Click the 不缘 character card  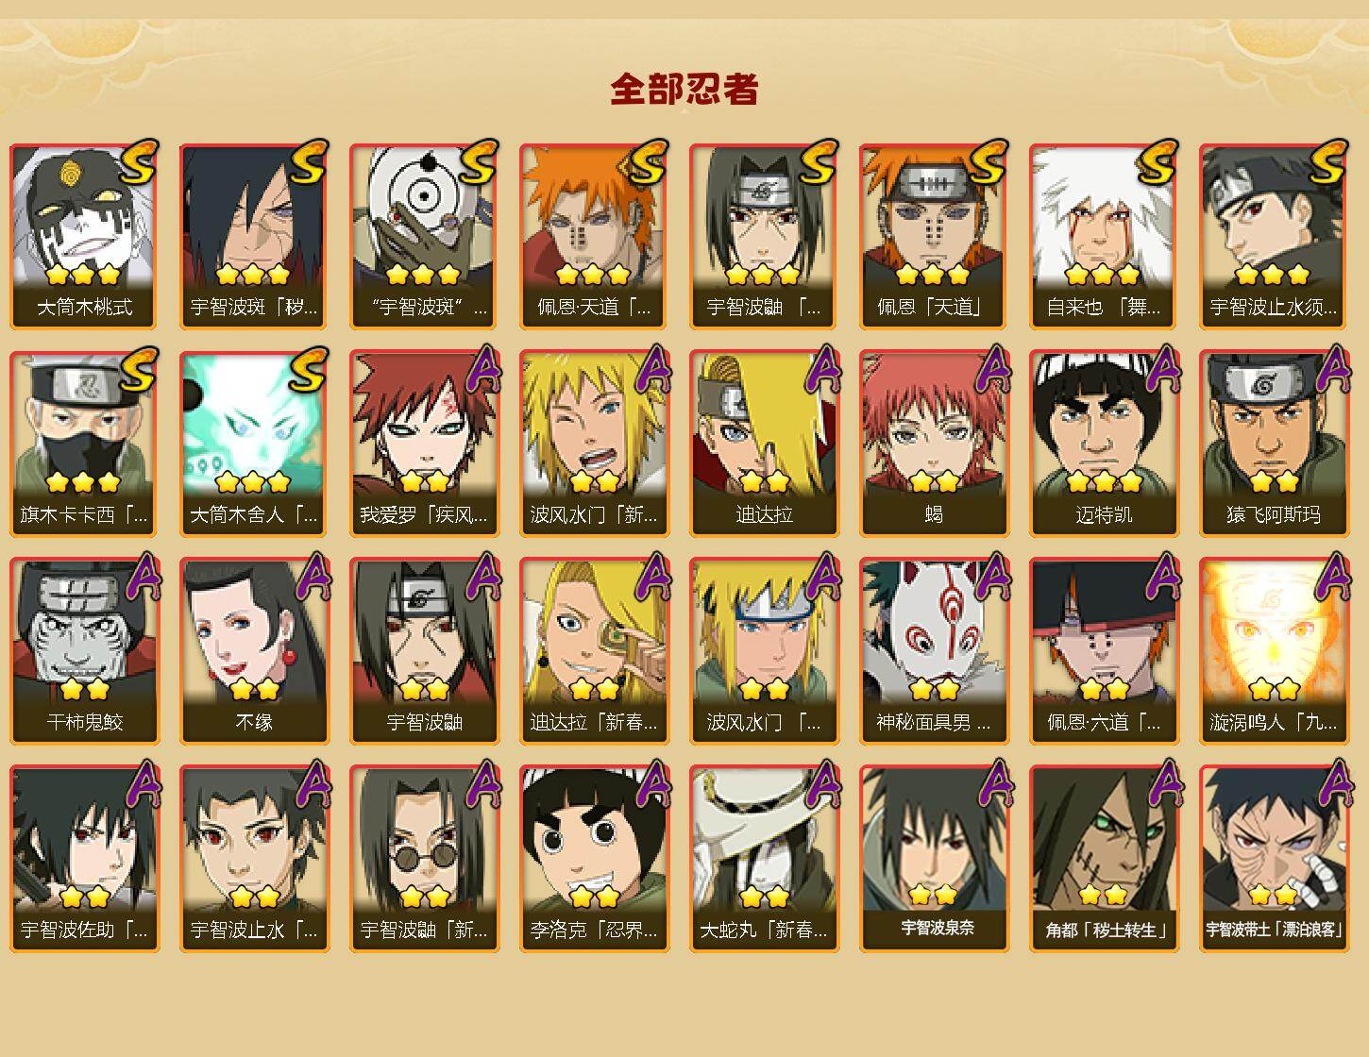(x=254, y=651)
